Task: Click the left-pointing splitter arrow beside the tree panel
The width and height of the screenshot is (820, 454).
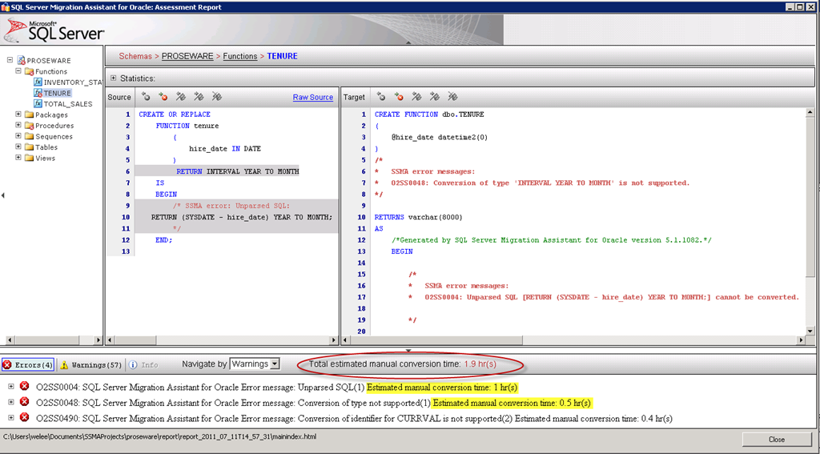Action: [2, 195]
